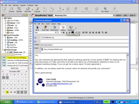Click the insert picture icon
This screenshot has height=104, width=139.
click(106, 33)
